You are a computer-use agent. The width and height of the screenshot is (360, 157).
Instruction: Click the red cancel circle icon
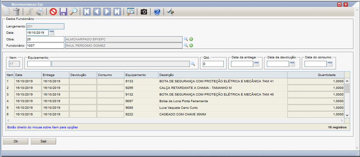pyautogui.click(x=53, y=12)
